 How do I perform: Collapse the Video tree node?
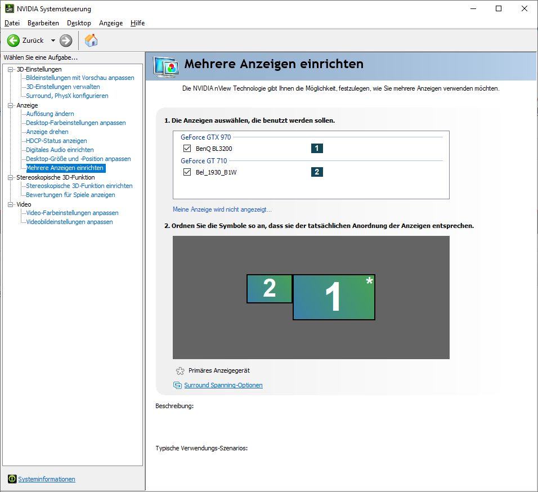click(x=10, y=204)
